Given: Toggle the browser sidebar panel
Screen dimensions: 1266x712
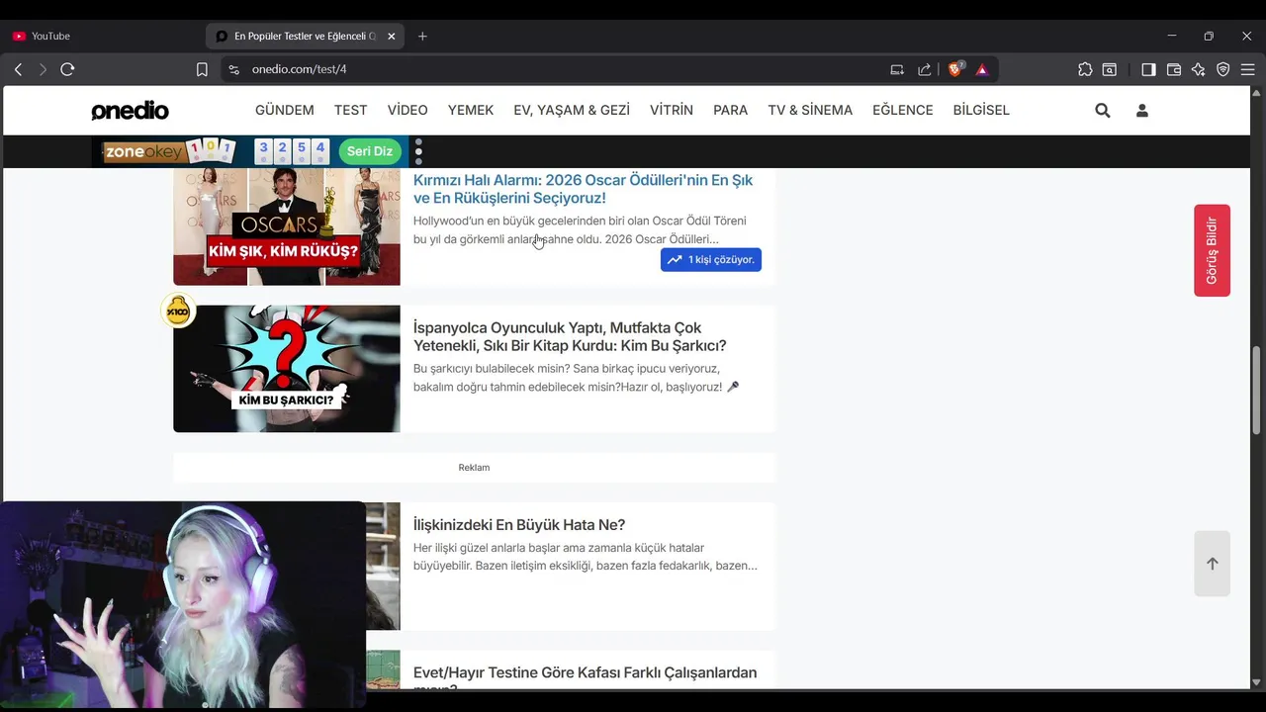Looking at the screenshot, I should 1148,69.
